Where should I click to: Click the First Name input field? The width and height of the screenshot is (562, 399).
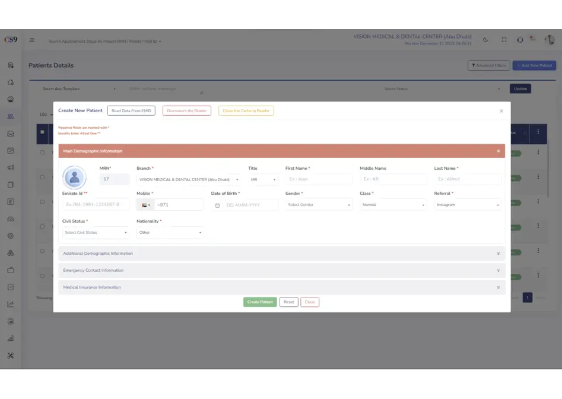[x=319, y=179]
